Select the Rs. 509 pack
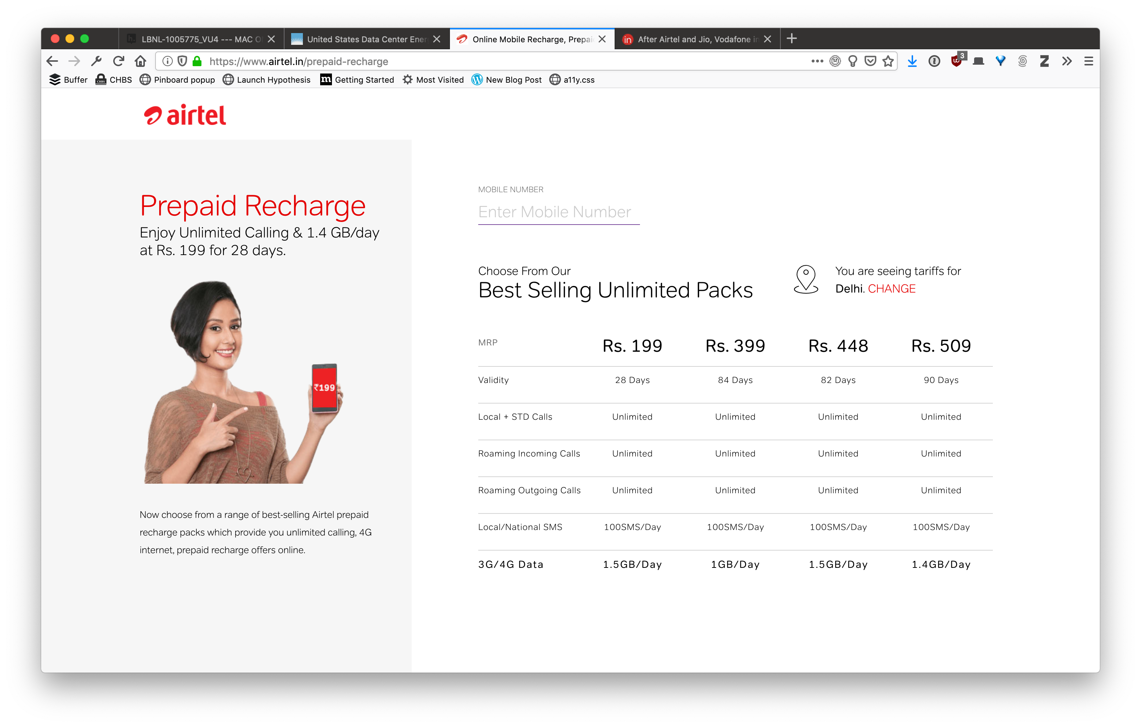 pyautogui.click(x=941, y=346)
